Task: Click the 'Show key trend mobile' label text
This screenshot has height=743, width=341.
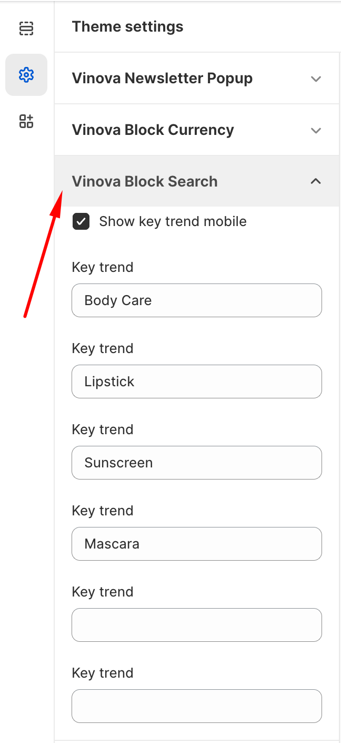Action: coord(173,221)
